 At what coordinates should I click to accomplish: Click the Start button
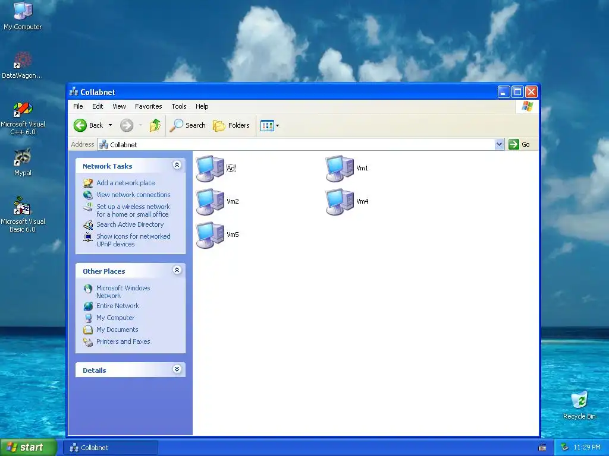click(29, 448)
